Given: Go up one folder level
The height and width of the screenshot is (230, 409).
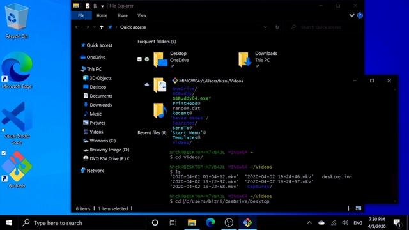Looking at the screenshot, I should point(102,27).
